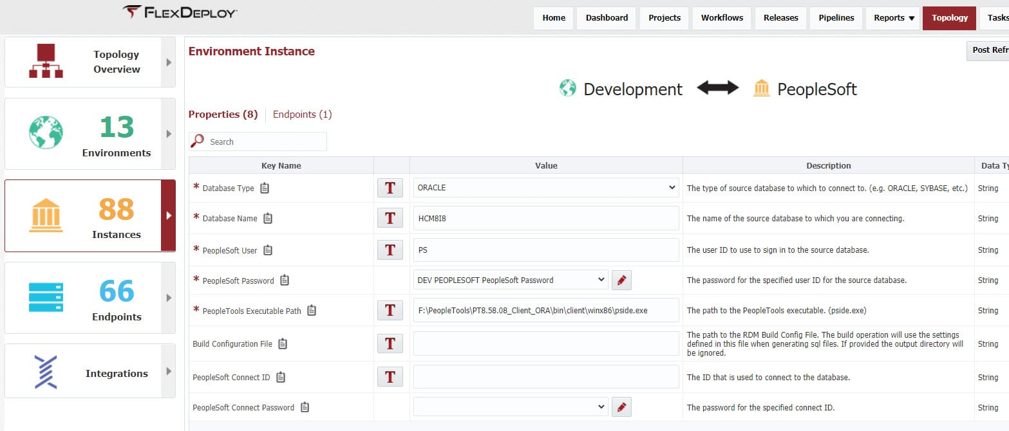Open the Database Type ORACLE dropdown
This screenshot has height=431, width=1009.
click(546, 188)
